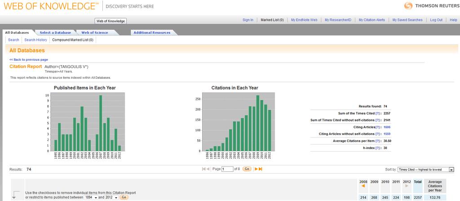Open the 1559 citing articles link

(x=387, y=134)
